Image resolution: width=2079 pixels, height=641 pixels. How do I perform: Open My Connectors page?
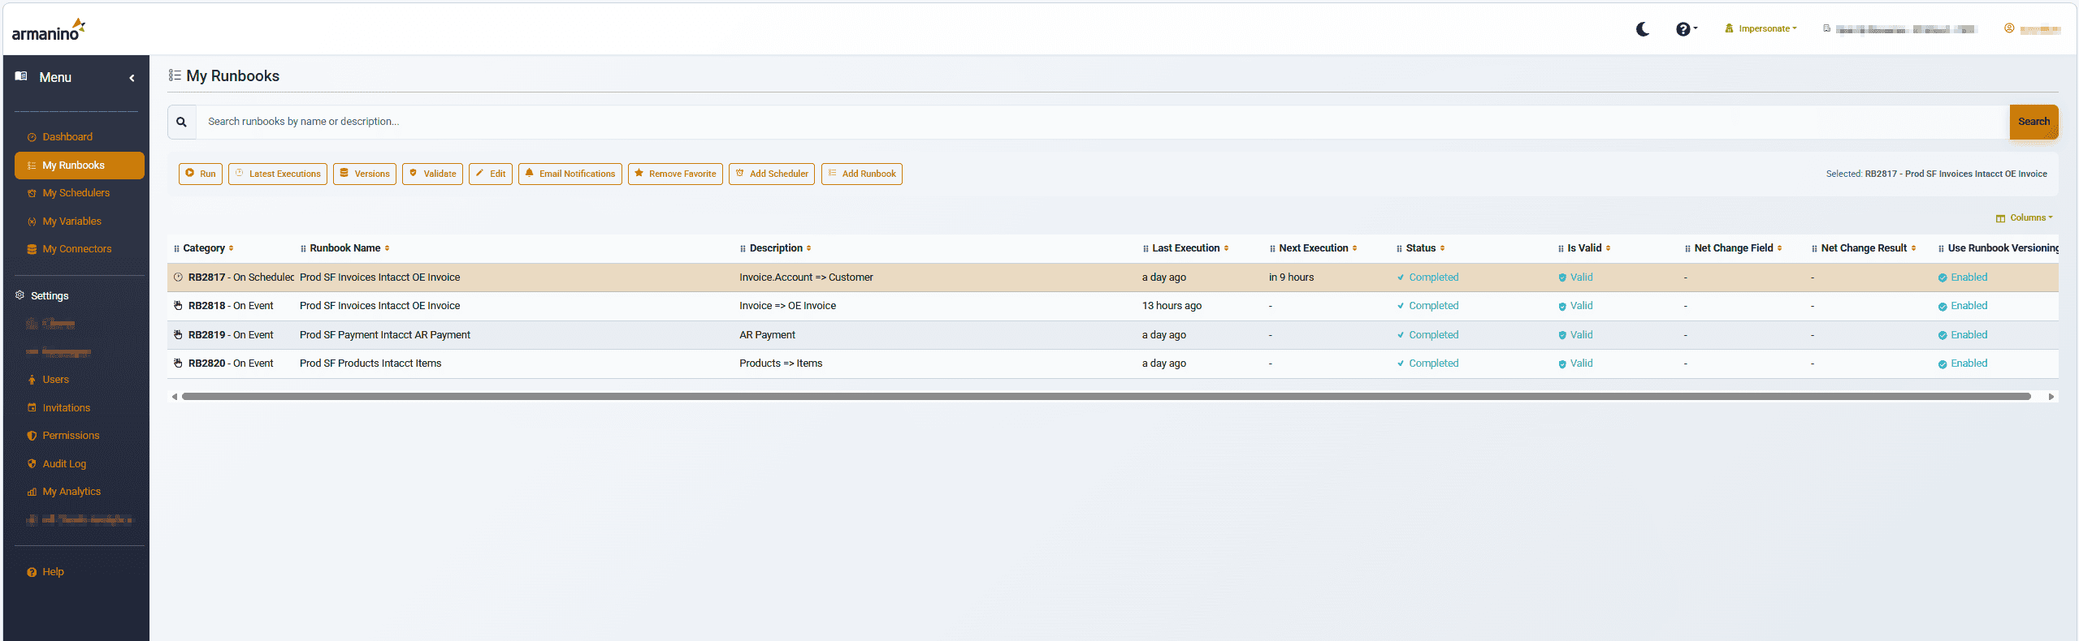point(76,249)
